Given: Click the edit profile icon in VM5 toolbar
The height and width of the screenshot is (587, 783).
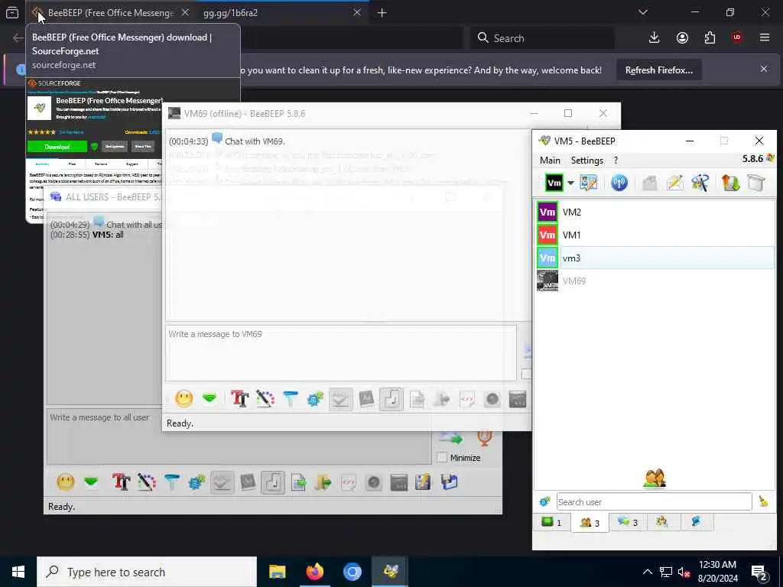Looking at the screenshot, I should pyautogui.click(x=589, y=183).
